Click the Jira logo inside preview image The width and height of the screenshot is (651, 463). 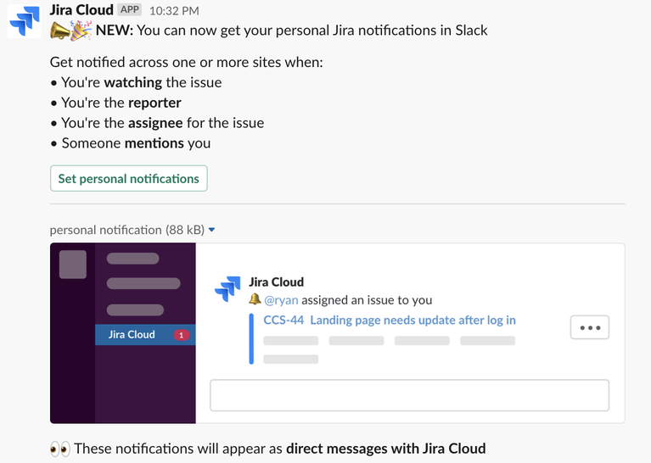(x=227, y=289)
